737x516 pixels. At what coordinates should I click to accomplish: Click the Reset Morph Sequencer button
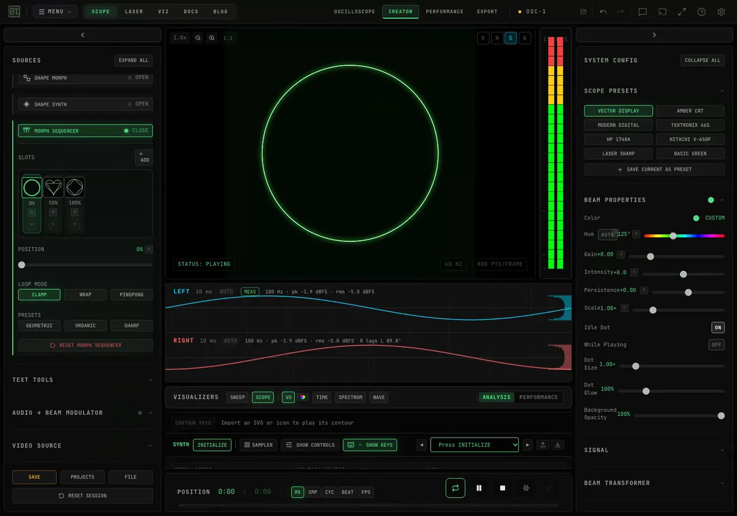tap(85, 346)
